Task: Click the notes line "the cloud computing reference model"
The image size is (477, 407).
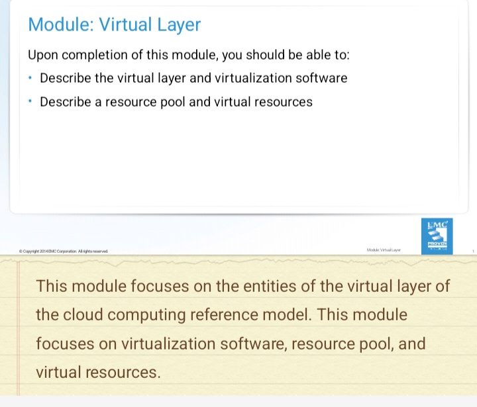Action: click(x=221, y=314)
